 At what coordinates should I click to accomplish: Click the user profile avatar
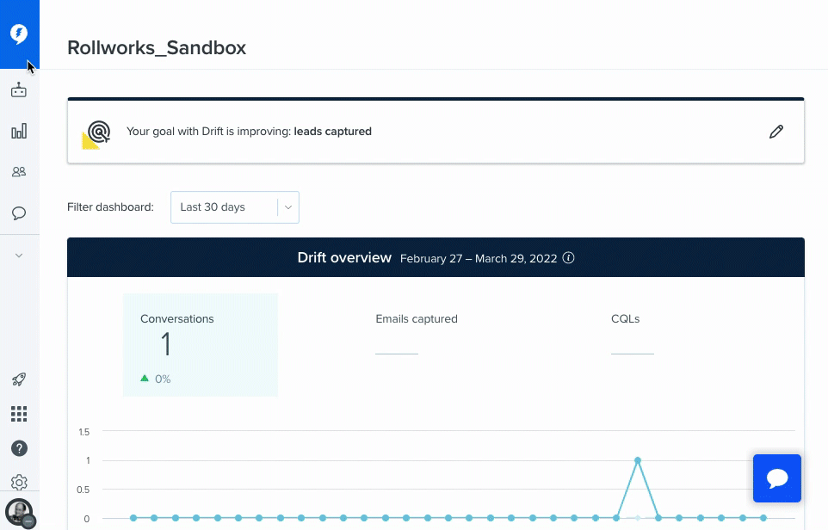tap(19, 512)
